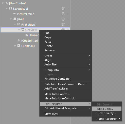
Task: Collapse the FileFolders node
Action: (15, 25)
